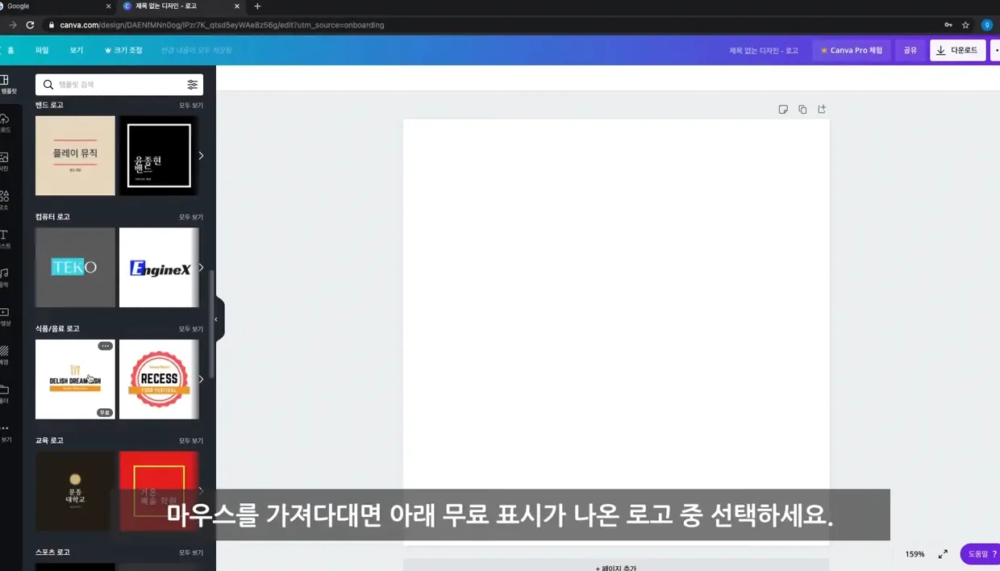
Task: Click the Download (다운로드) button
Action: [x=958, y=50]
